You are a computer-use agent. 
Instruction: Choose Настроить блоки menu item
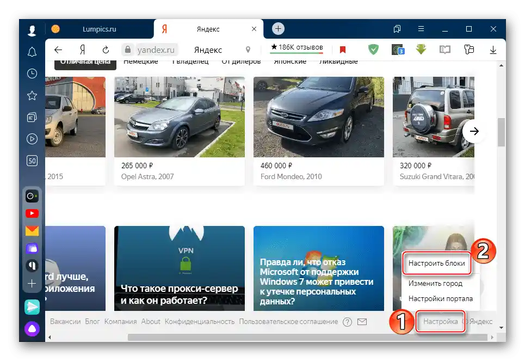[x=437, y=264]
